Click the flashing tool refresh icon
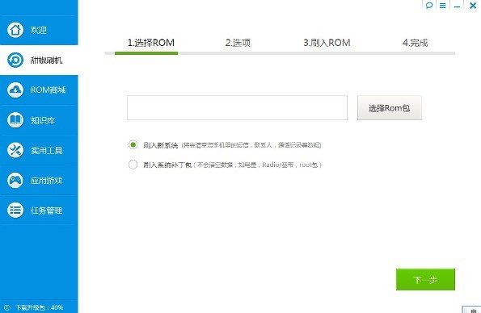The width and height of the screenshot is (481, 313). (x=15, y=60)
